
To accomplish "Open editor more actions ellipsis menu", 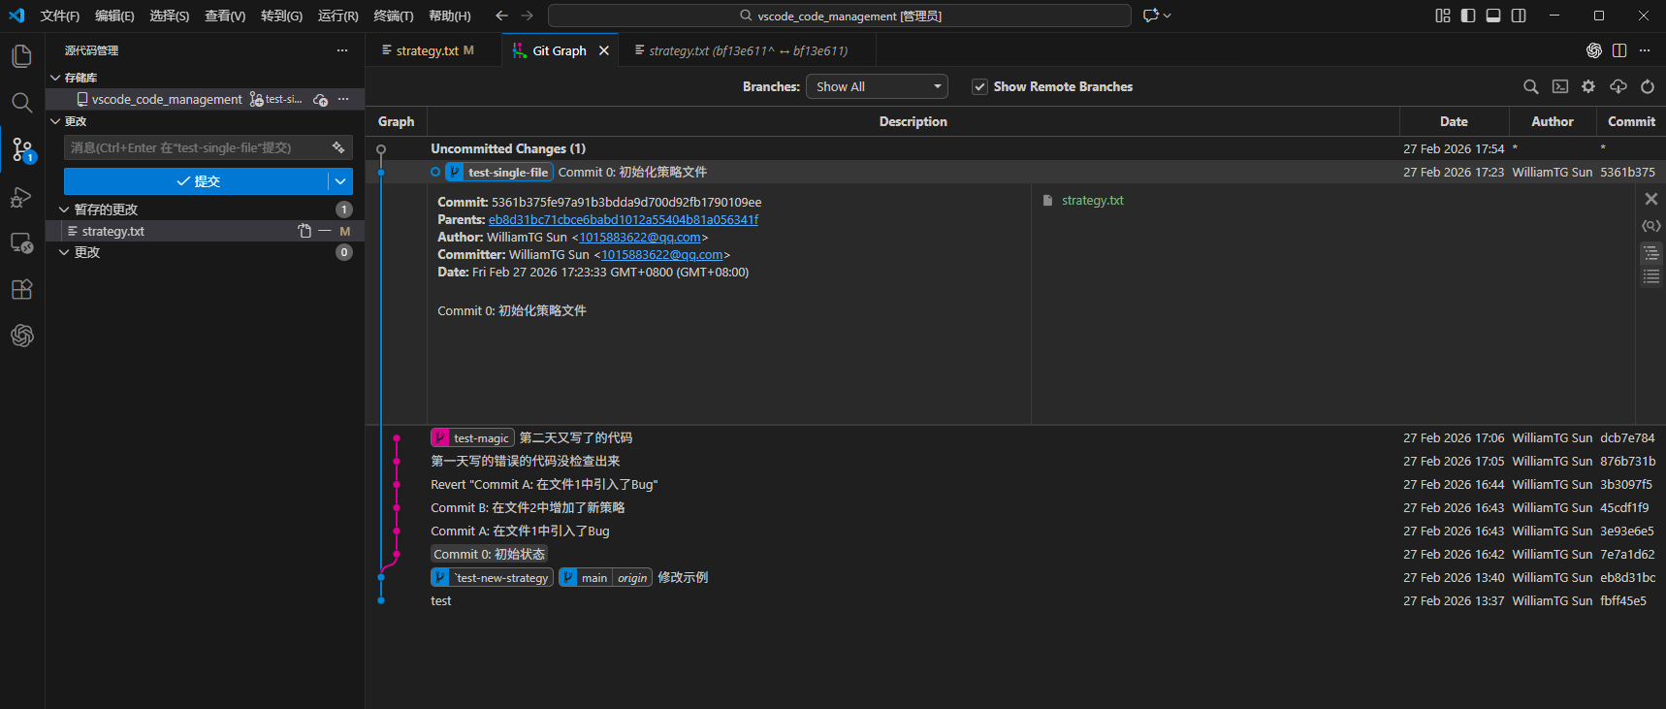I will click(1645, 50).
